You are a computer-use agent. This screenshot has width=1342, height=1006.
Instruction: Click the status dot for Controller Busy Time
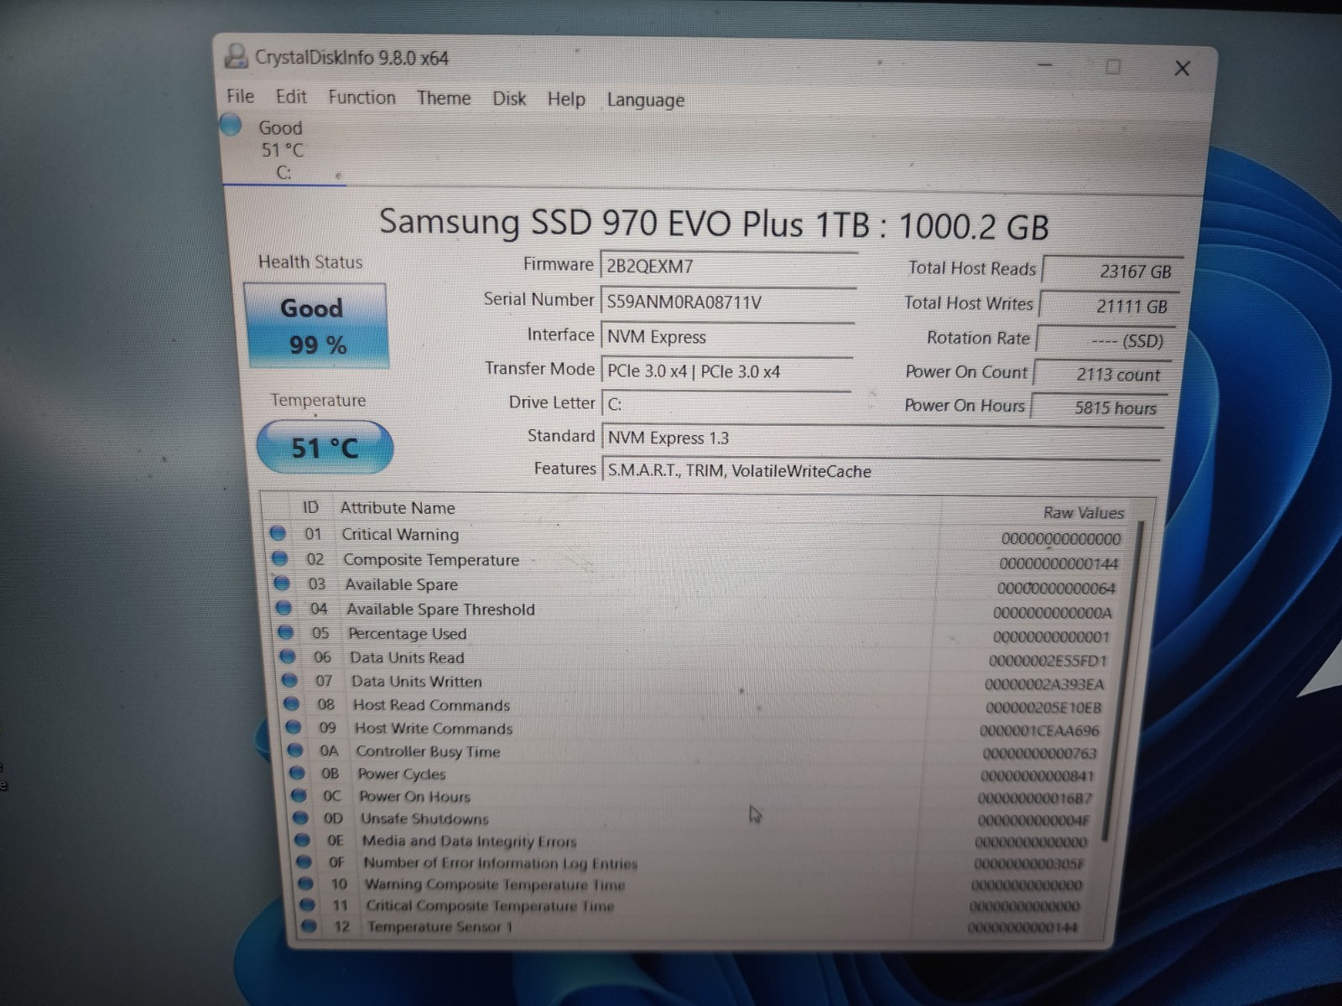[294, 750]
